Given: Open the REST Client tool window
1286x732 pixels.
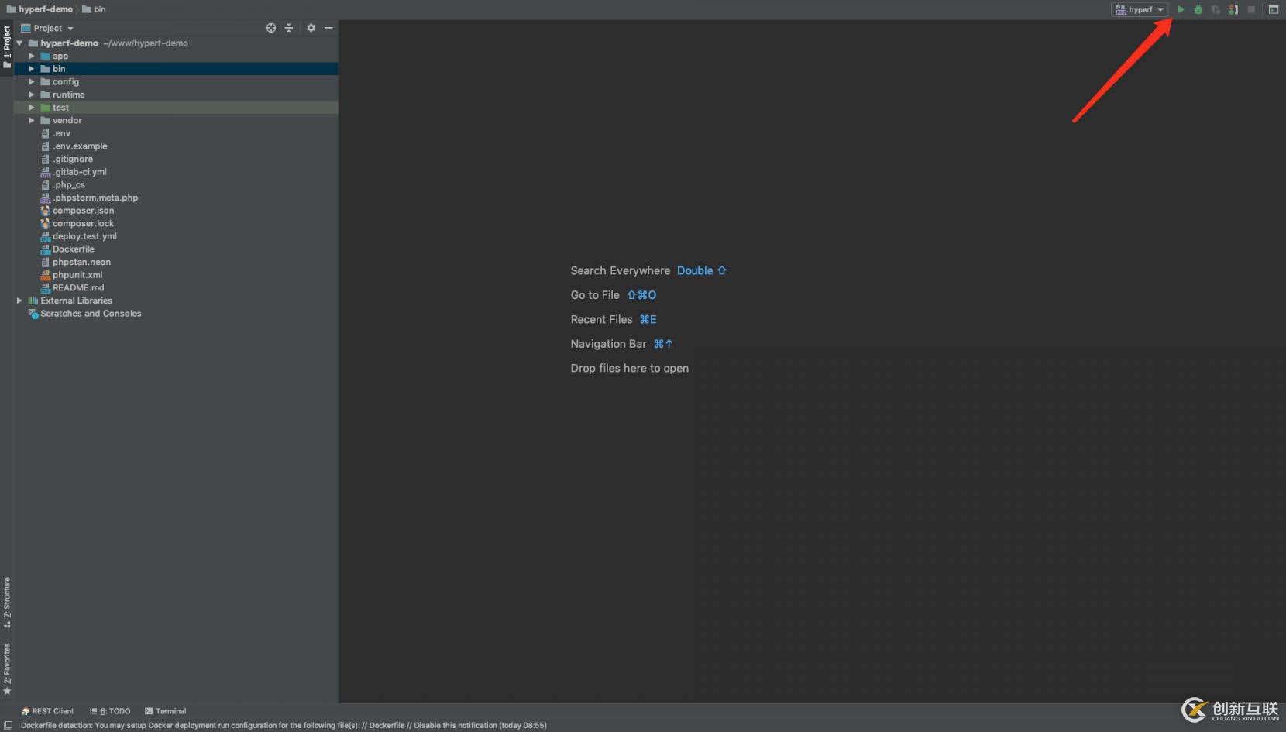Looking at the screenshot, I should point(47,711).
